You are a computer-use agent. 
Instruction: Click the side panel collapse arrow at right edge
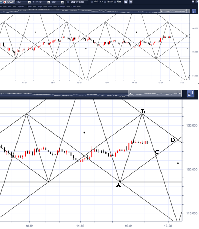point(198,83)
